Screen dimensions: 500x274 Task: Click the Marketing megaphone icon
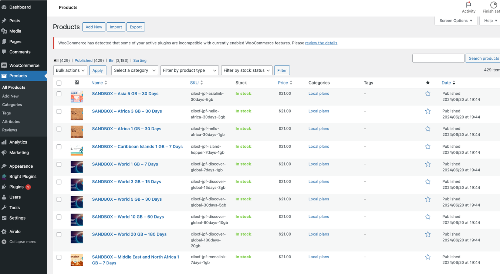4,153
